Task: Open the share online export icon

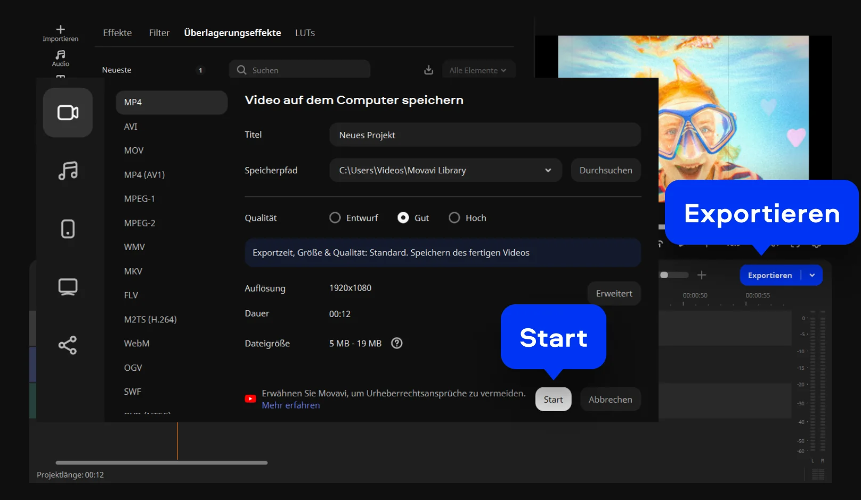Action: pyautogui.click(x=68, y=345)
